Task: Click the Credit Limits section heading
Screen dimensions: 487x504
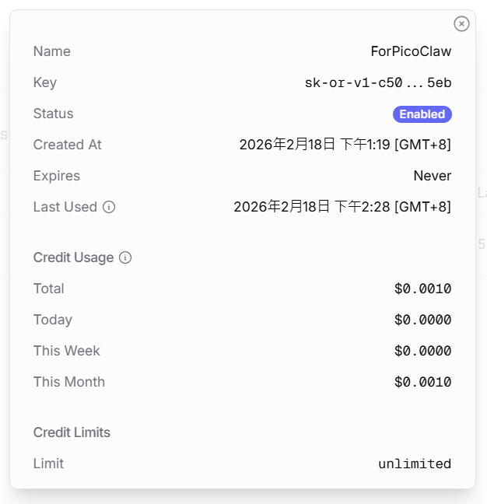Action: coord(72,432)
